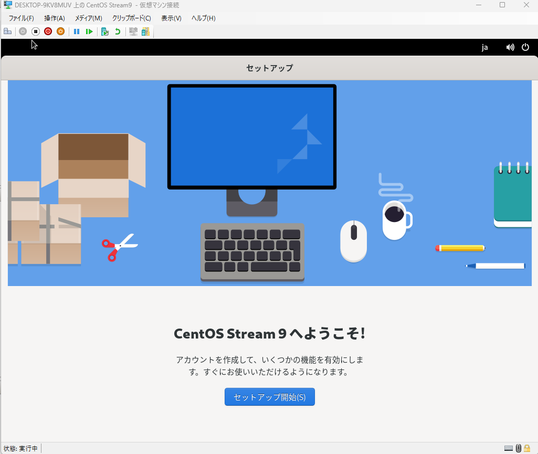The width and height of the screenshot is (538, 454).
Task: Open the 表示(V) menu
Action: click(171, 18)
